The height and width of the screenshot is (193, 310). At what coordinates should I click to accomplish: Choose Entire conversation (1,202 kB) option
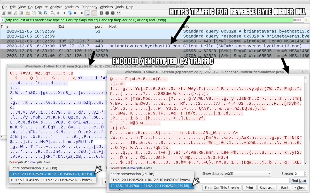52,168
